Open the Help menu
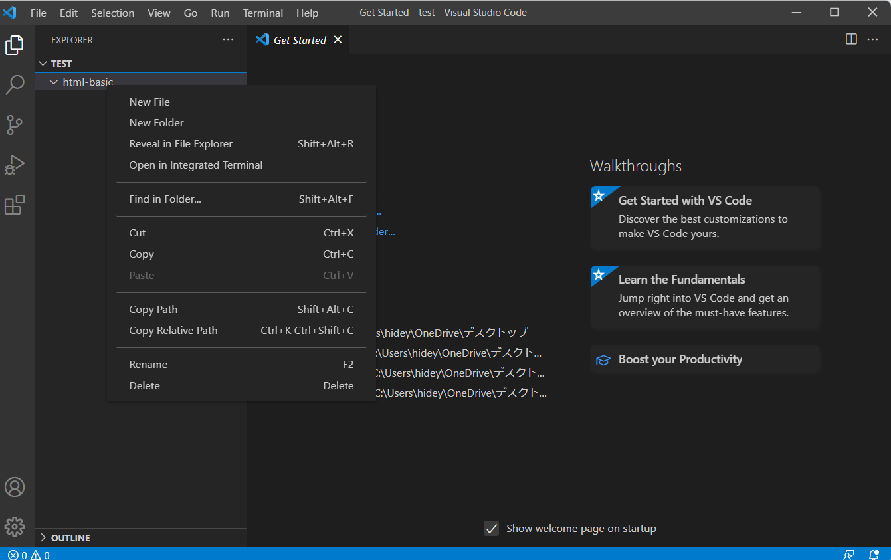This screenshot has height=560, width=891. pyautogui.click(x=307, y=13)
